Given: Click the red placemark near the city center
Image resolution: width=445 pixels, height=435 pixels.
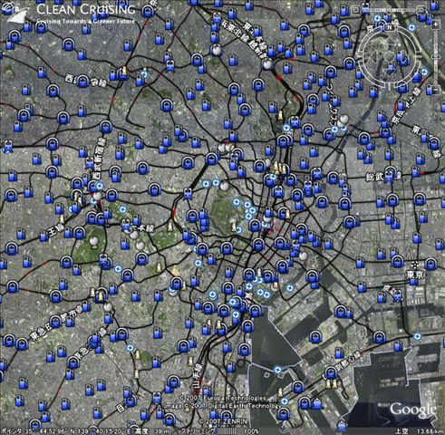Looking at the screenshot, I should click(x=273, y=227).
